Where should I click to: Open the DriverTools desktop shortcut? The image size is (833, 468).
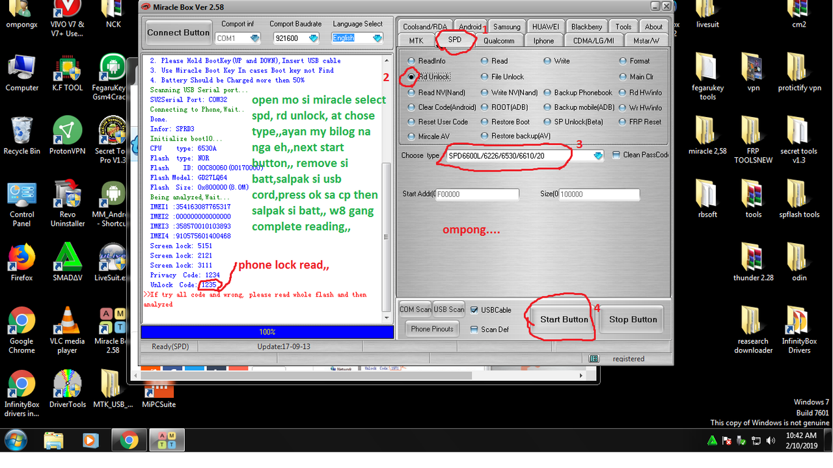tap(68, 389)
